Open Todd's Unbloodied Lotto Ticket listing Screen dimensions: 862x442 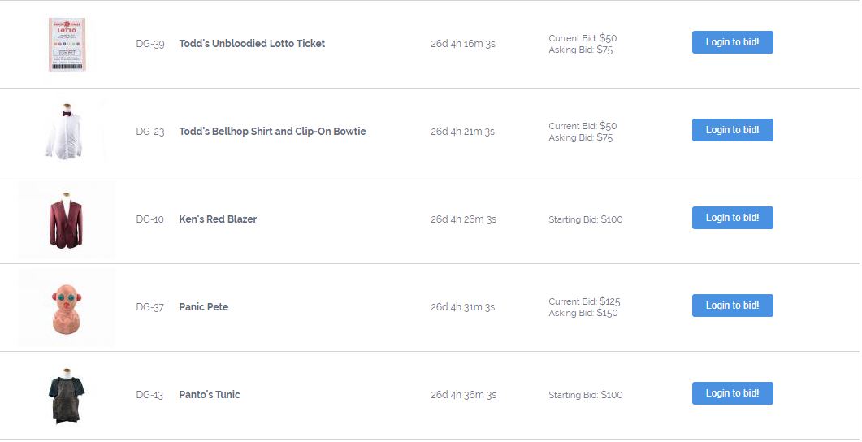tap(252, 44)
